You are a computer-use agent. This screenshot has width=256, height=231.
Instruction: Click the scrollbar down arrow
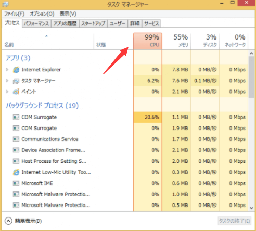point(251,208)
